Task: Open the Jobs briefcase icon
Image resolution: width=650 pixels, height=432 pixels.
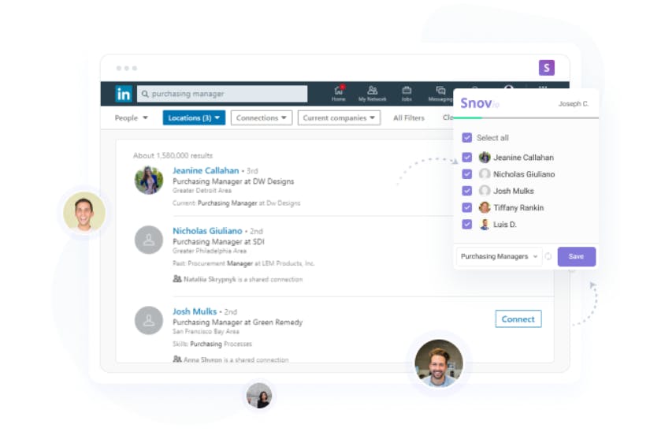Action: pos(407,93)
